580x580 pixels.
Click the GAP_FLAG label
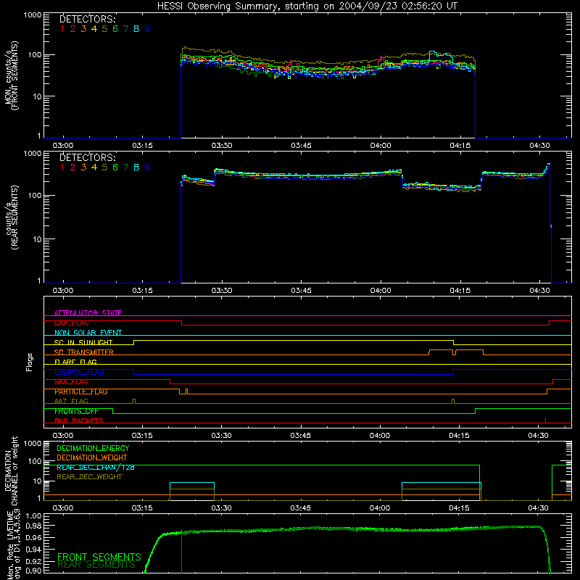coord(71,323)
